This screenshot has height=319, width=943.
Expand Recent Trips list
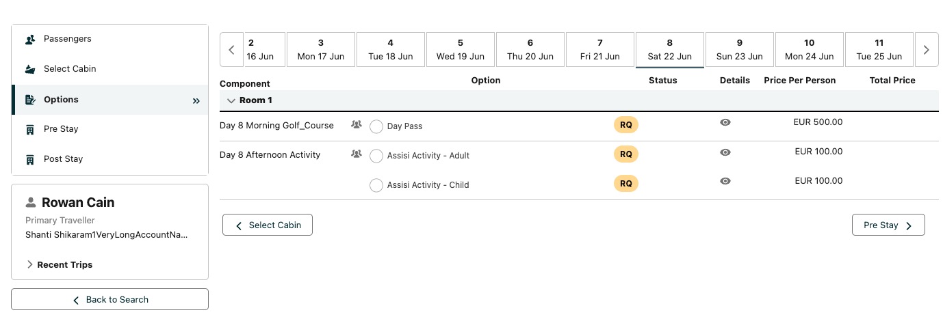30,264
